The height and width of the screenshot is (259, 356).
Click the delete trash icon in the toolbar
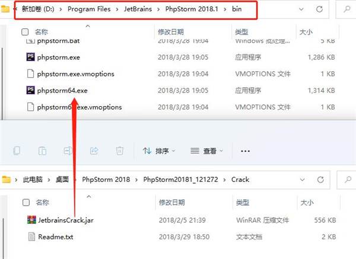click(x=120, y=151)
